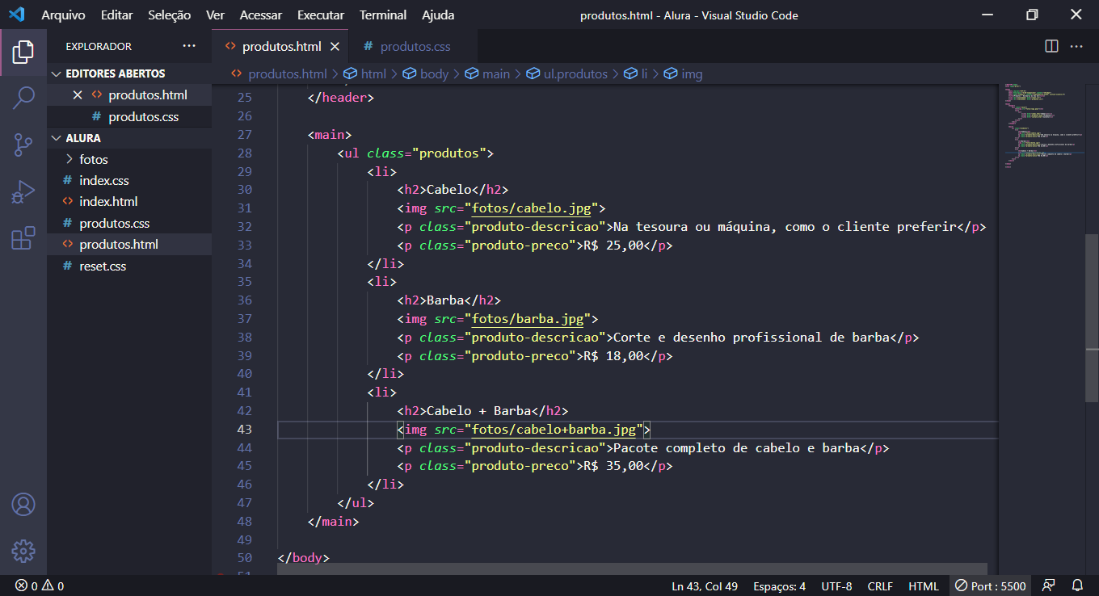Open the Seleção menu
This screenshot has height=596, width=1099.
coord(170,15)
